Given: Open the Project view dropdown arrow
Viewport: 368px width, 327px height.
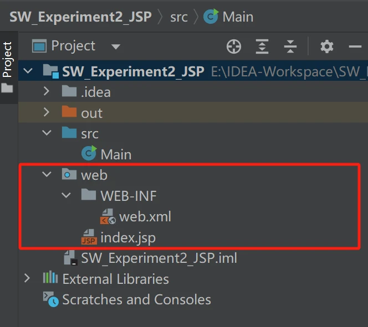Looking at the screenshot, I should pyautogui.click(x=115, y=46).
